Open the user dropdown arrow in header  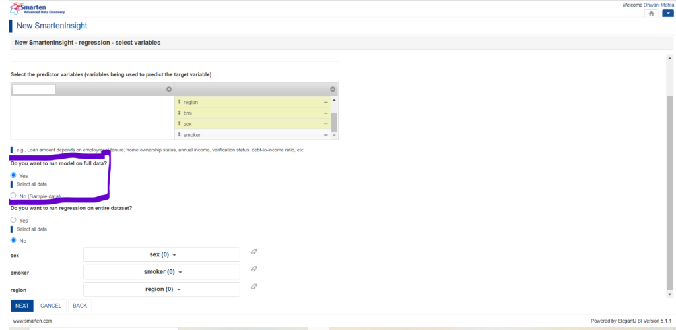[x=668, y=13]
